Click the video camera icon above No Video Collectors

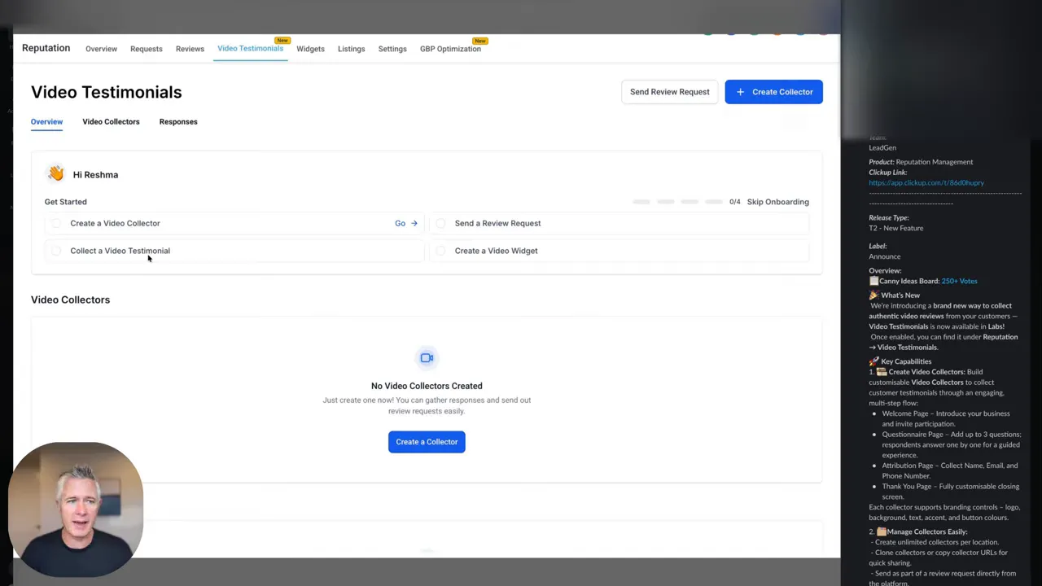coord(427,358)
